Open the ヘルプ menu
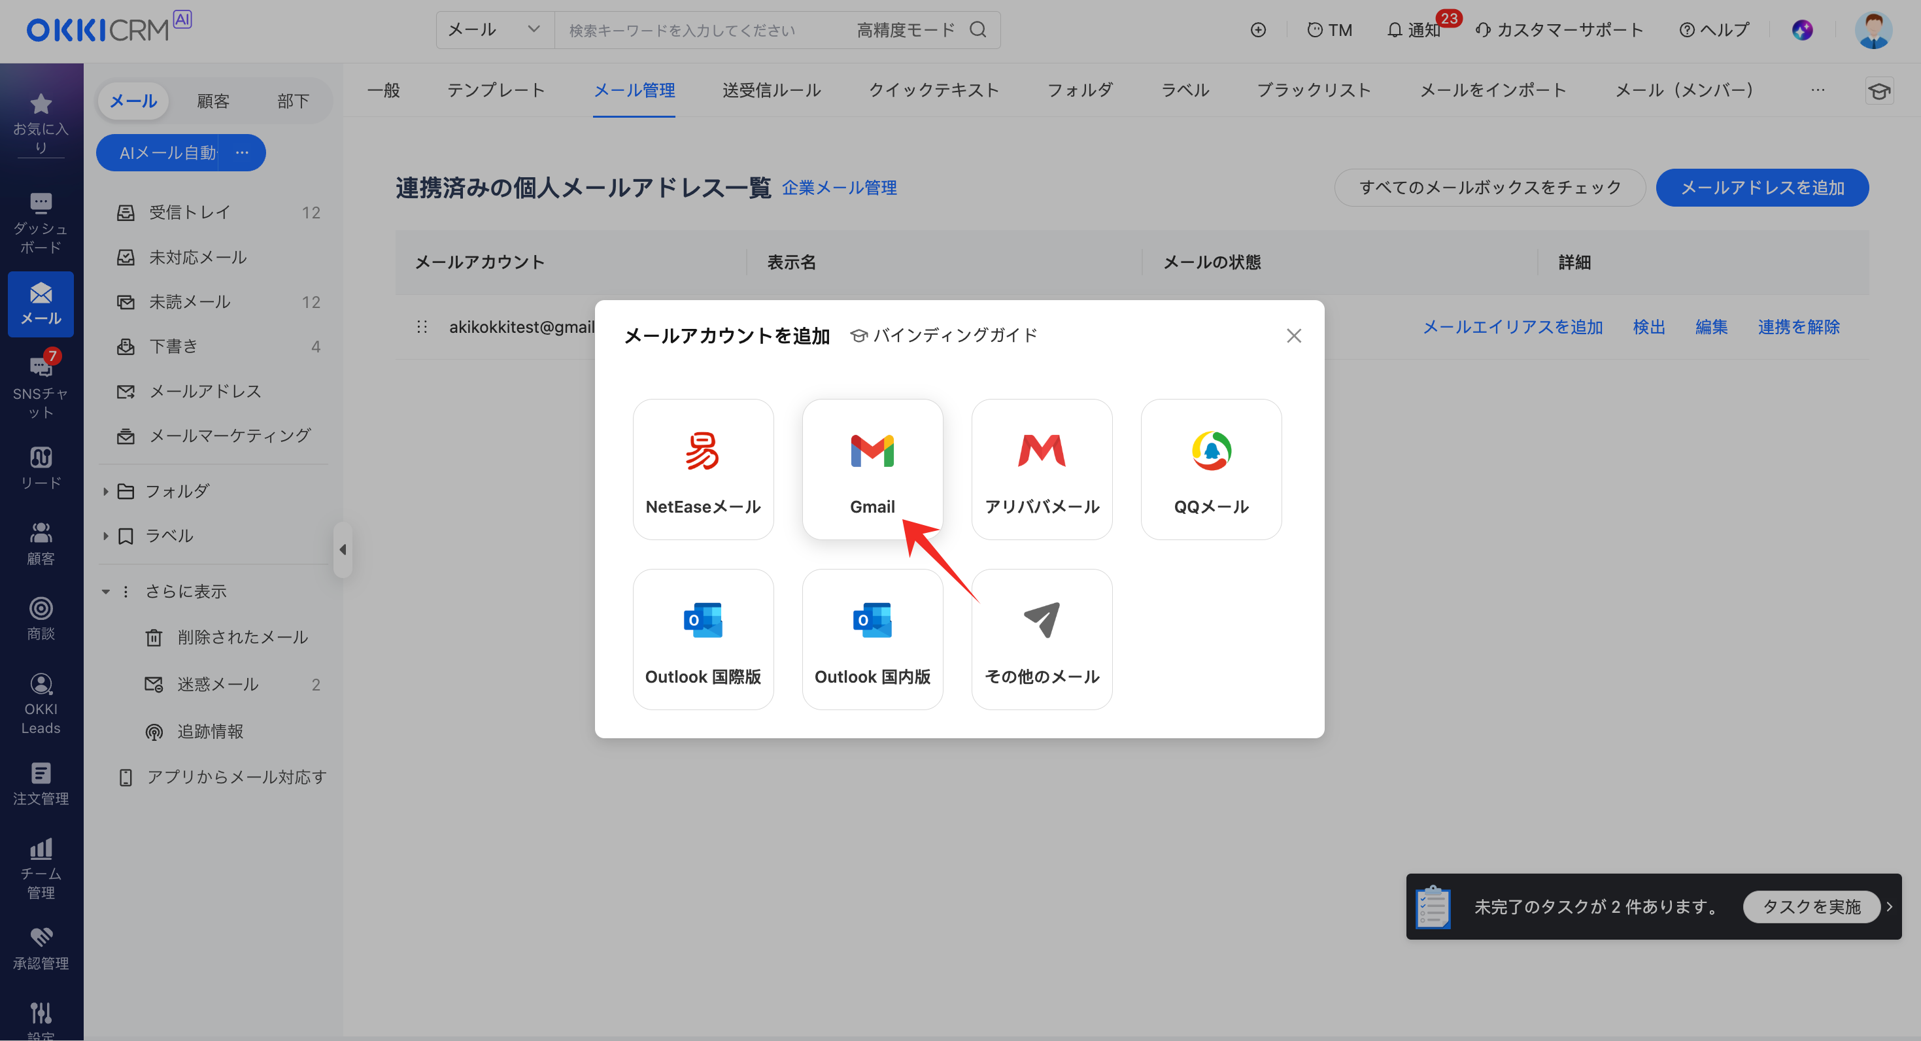Viewport: 1921px width, 1041px height. click(1714, 30)
